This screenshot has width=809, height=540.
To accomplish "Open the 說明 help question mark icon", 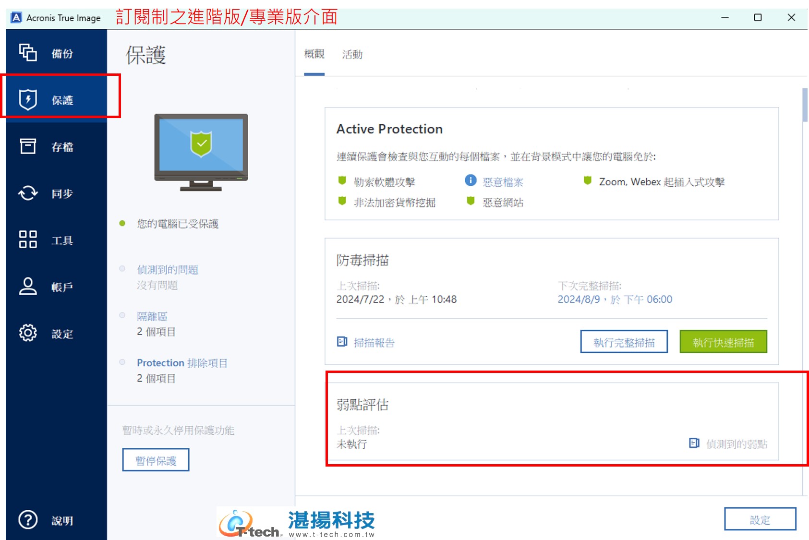I will 28,519.
